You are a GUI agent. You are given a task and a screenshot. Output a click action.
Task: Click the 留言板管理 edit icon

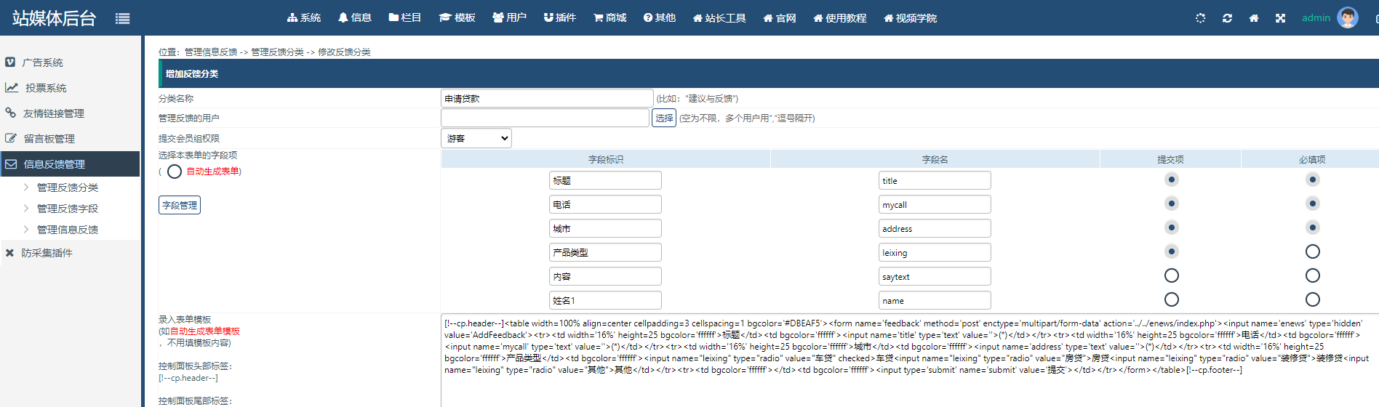(x=11, y=138)
